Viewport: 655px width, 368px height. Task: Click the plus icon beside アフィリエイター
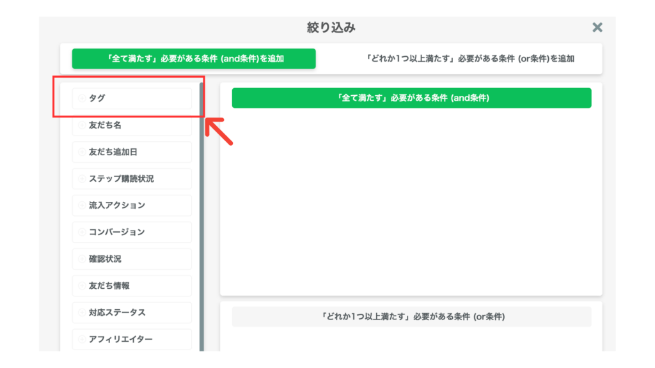82,339
